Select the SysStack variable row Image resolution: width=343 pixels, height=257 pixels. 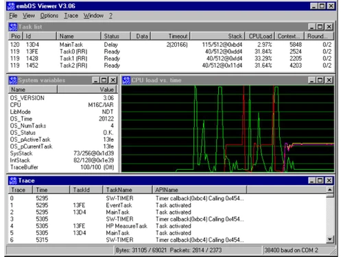[x=62, y=154]
